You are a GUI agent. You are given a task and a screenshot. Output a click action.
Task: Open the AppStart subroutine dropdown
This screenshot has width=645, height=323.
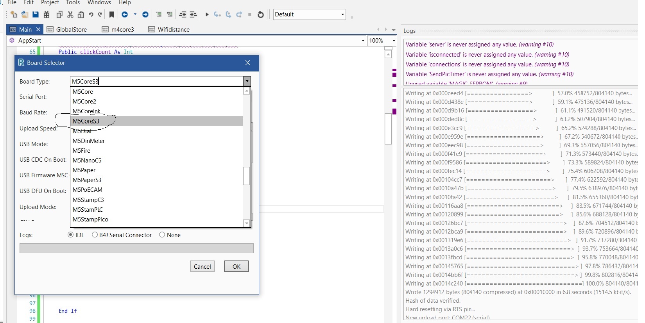(x=363, y=41)
